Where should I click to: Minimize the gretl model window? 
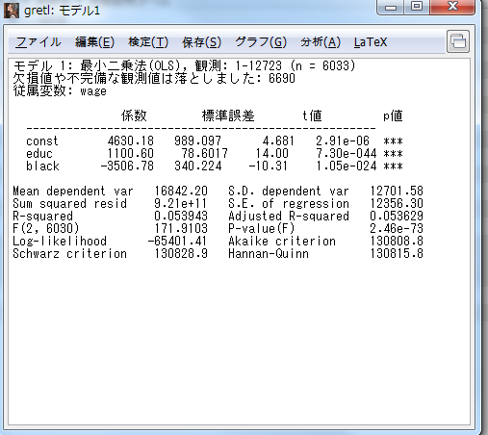[391, 7]
